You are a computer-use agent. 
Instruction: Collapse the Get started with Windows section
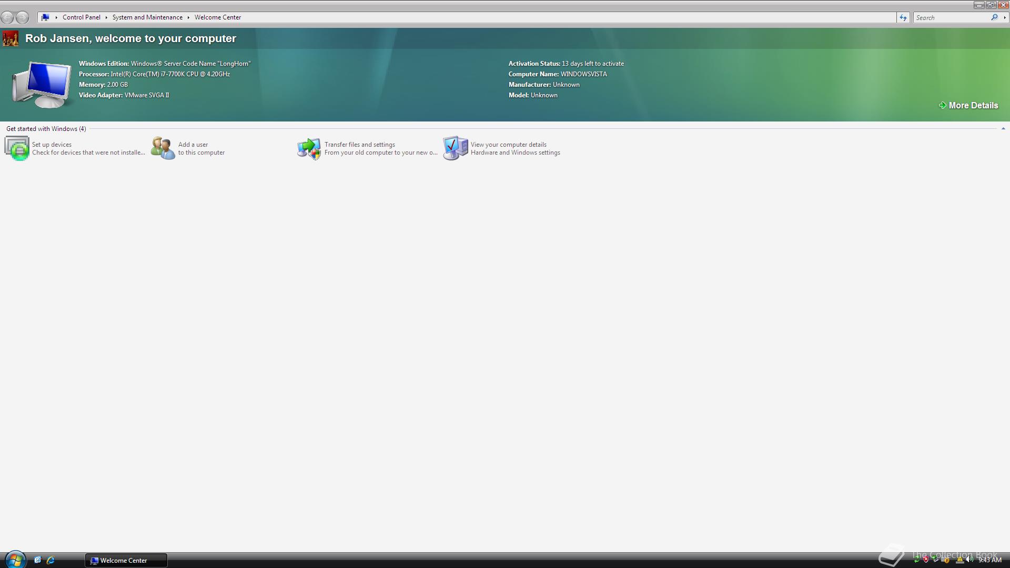[1004, 128]
